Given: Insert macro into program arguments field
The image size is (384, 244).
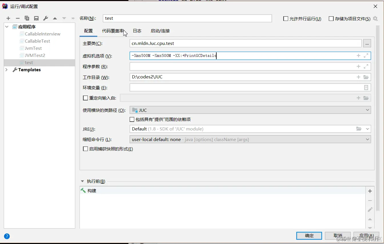Looking at the screenshot, I should point(358,66).
